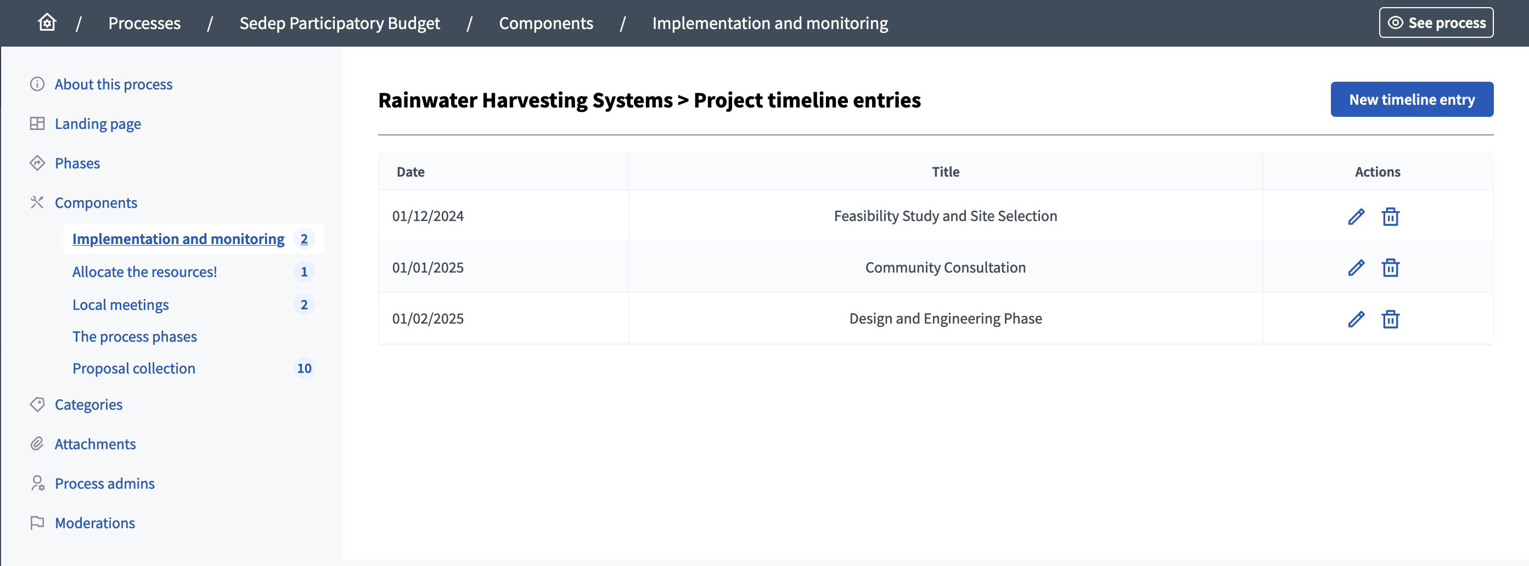Viewport: 1529px width, 566px height.
Task: Select Sedep Participatory Budget in breadcrumb
Action: pos(339,23)
